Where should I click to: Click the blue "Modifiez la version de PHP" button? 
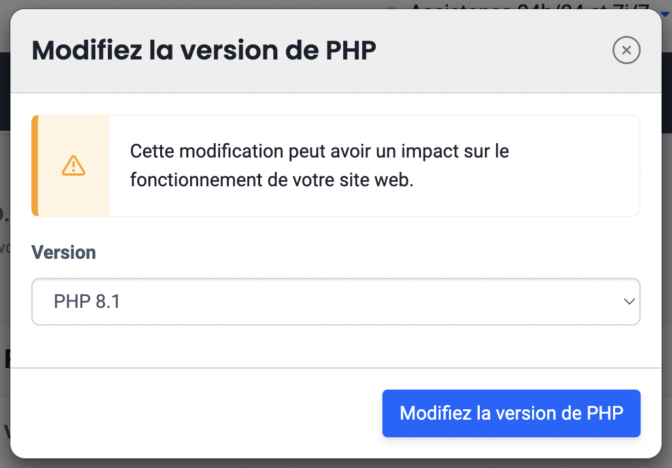511,413
